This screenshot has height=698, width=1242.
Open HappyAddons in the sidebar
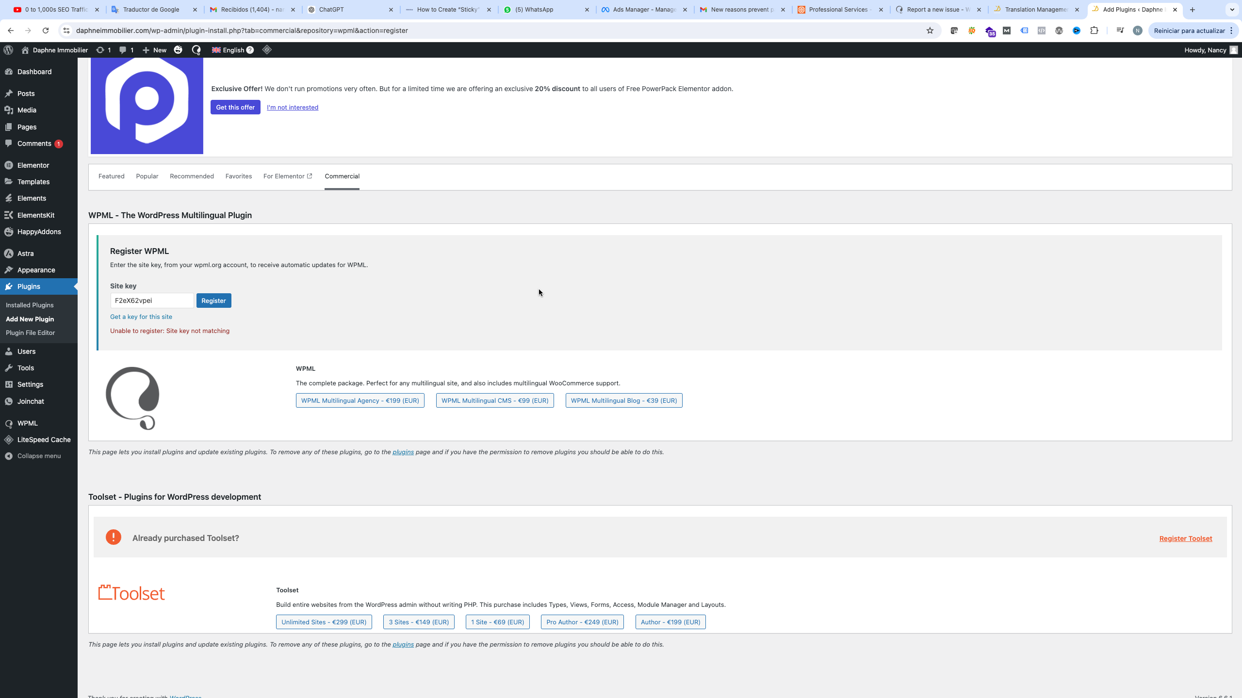(39, 232)
